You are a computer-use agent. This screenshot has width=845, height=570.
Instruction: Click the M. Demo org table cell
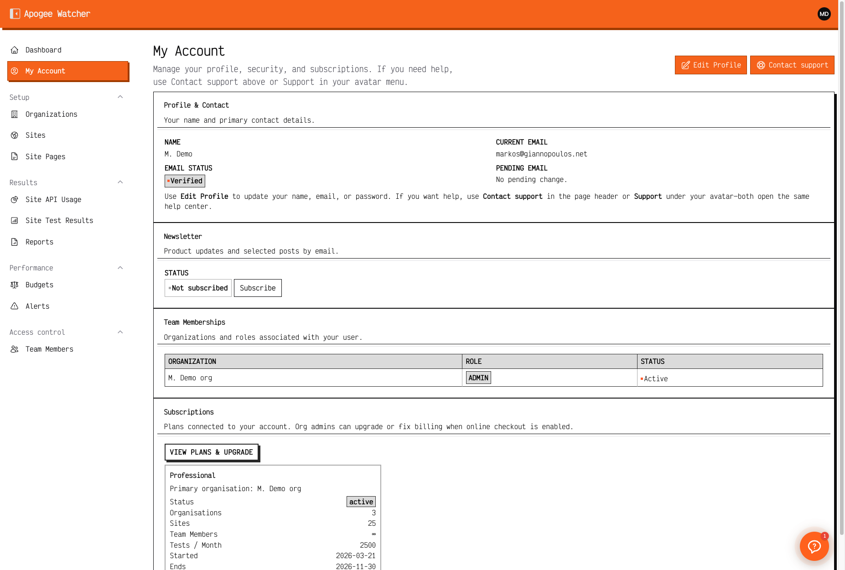[313, 378]
